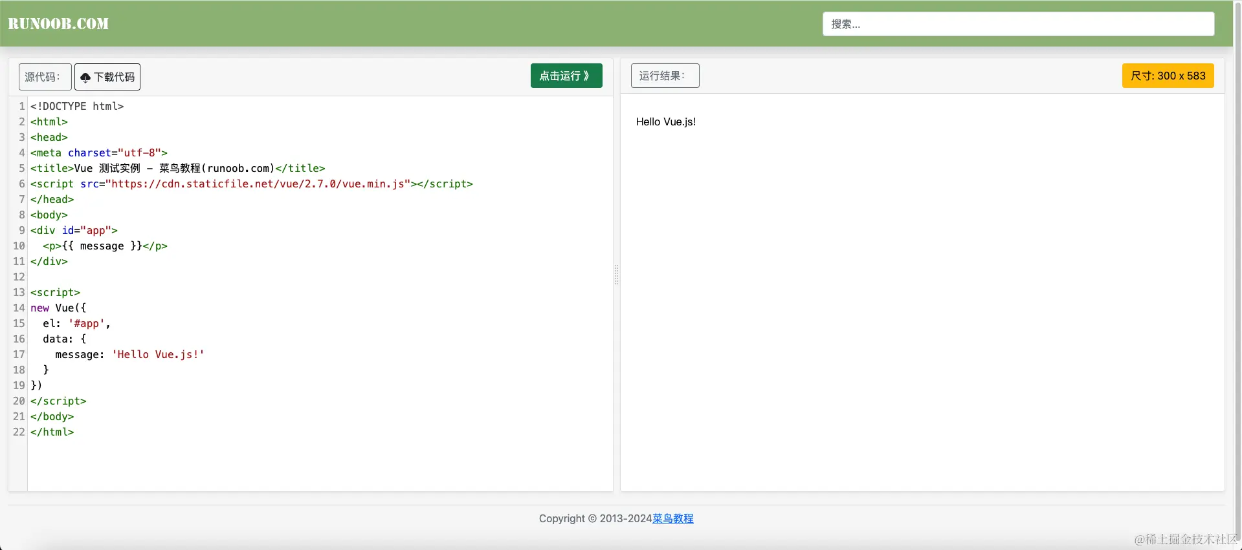Click the 运行结果 label button

[665, 76]
